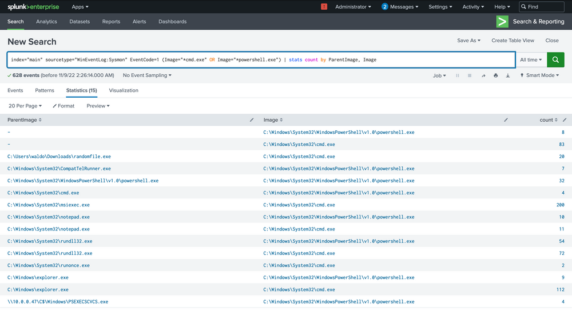Open the Dashboards navigation item
Image resolution: width=572 pixels, height=315 pixels.
[x=172, y=22]
